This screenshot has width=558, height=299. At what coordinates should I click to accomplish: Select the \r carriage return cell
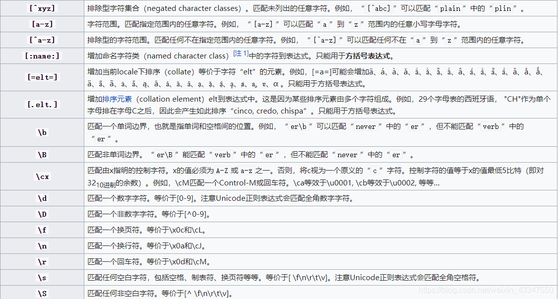pyautogui.click(x=42, y=262)
